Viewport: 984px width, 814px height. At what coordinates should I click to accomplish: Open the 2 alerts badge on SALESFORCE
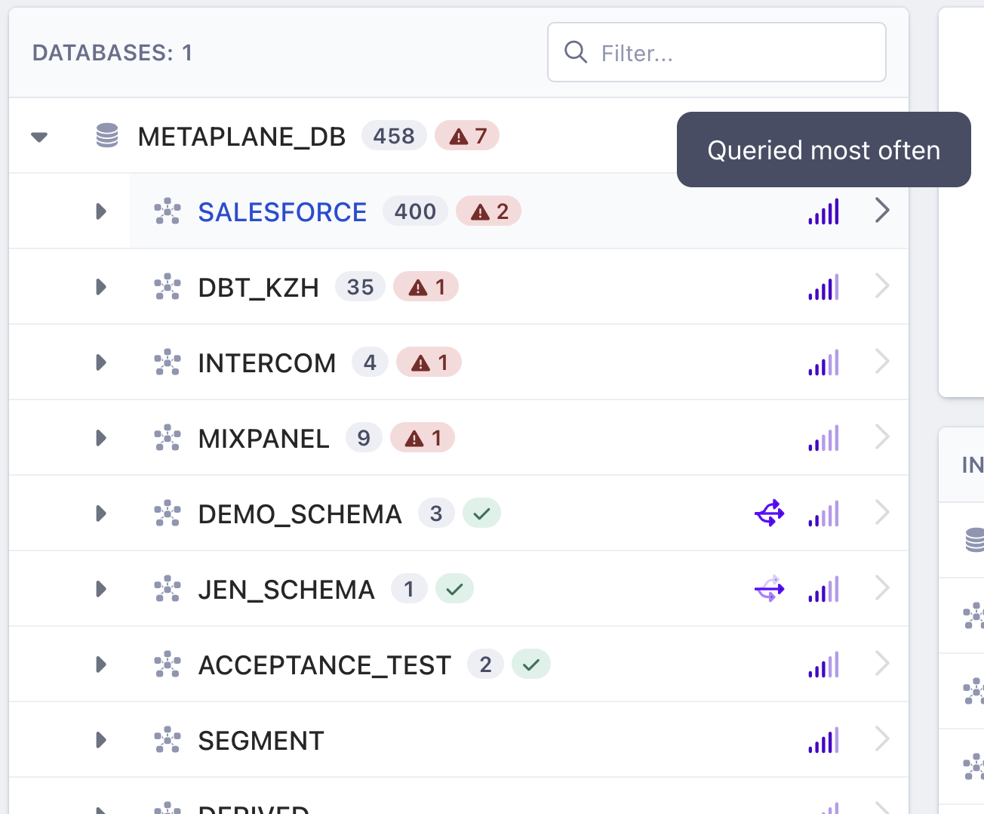coord(489,211)
